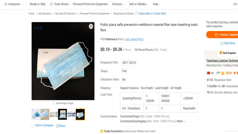Click the Subscribe to Trade Alert icon
The height and width of the screenshot is (134, 238).
coord(137,13)
